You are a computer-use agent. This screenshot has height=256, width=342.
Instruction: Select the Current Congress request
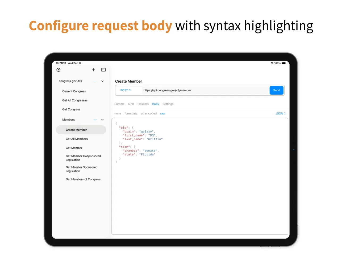click(74, 91)
